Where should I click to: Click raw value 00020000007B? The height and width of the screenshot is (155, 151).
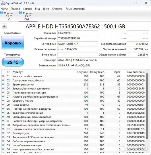click(x=136, y=125)
